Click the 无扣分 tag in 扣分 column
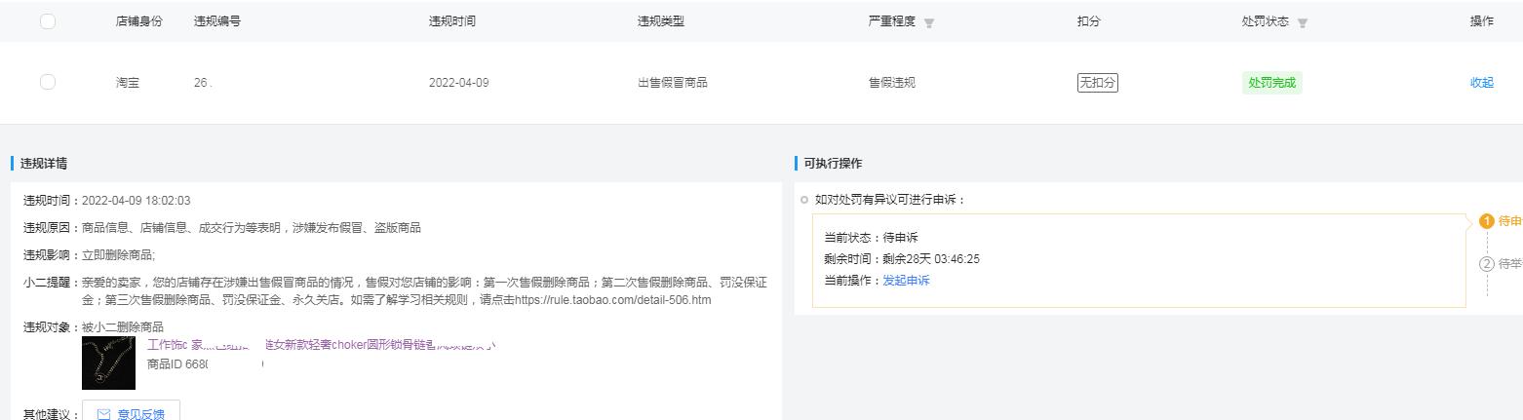Screen dimensions: 1523x420 coord(1097,83)
